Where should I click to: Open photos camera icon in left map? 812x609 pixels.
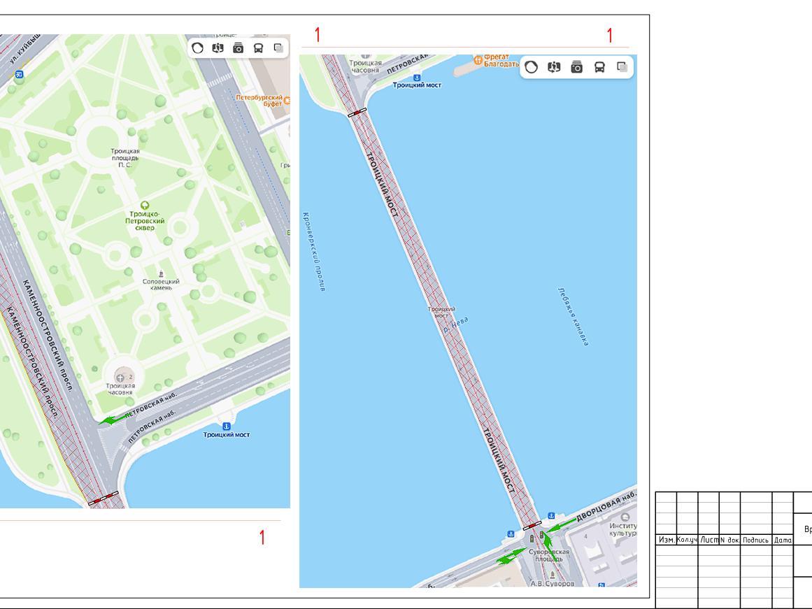(238, 48)
